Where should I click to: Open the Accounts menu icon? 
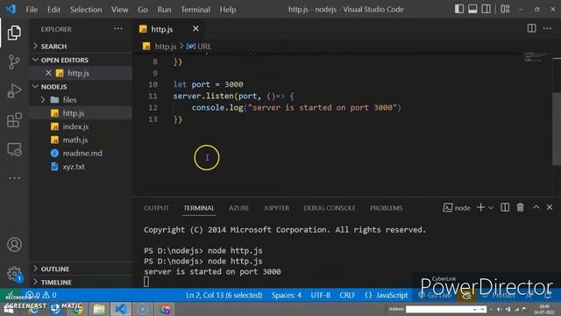[x=14, y=245]
